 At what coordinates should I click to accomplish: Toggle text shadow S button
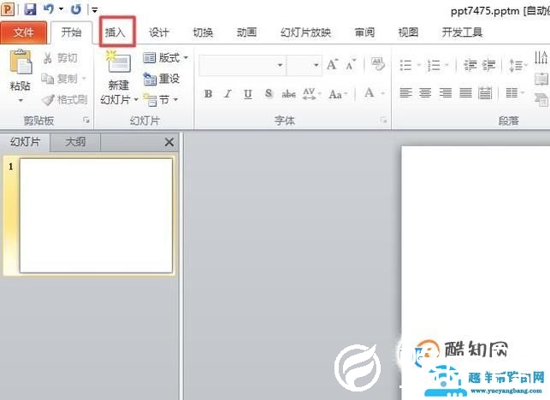point(269,94)
